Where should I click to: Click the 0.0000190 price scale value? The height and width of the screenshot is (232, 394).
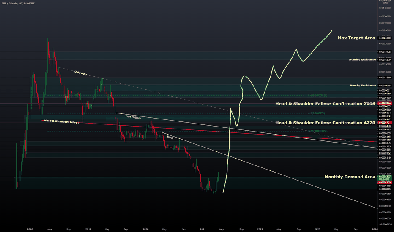tap(385, 213)
